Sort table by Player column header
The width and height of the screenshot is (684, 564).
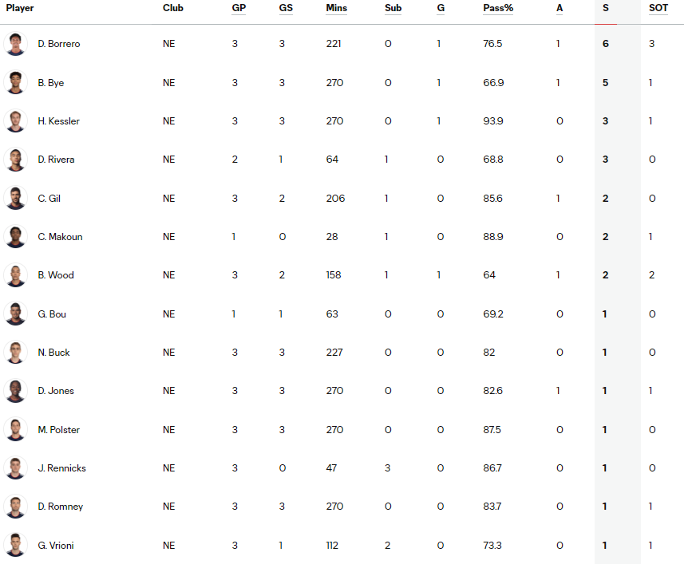tap(20, 8)
